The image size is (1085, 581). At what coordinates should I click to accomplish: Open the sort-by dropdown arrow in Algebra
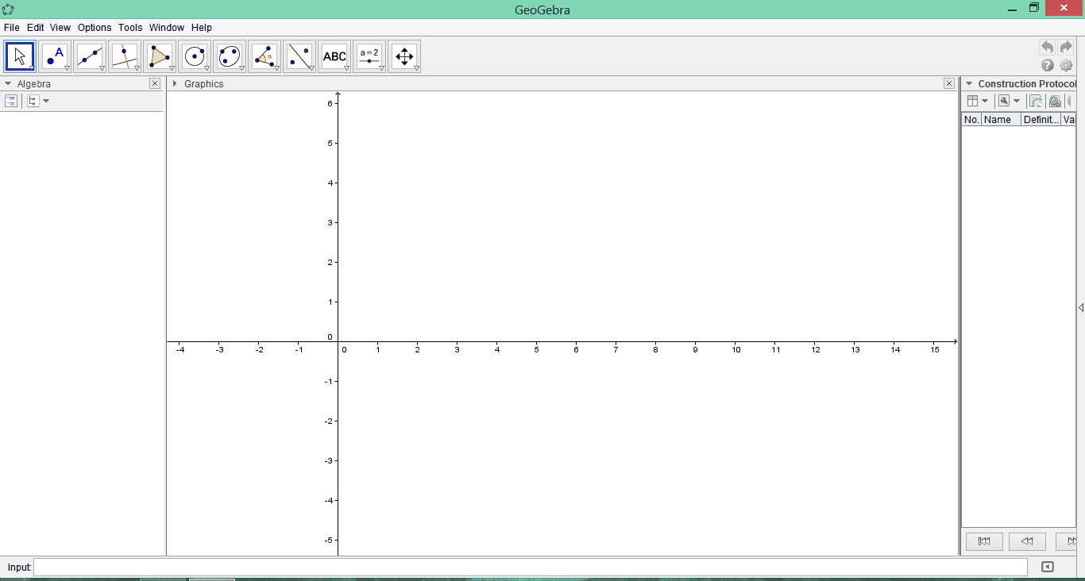coord(46,101)
